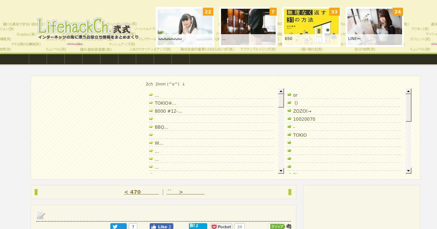Image resolution: width=437 pixels, height=229 pixels.
Task: Click yellow arrow icon beside 'W...'
Action: click(x=151, y=142)
